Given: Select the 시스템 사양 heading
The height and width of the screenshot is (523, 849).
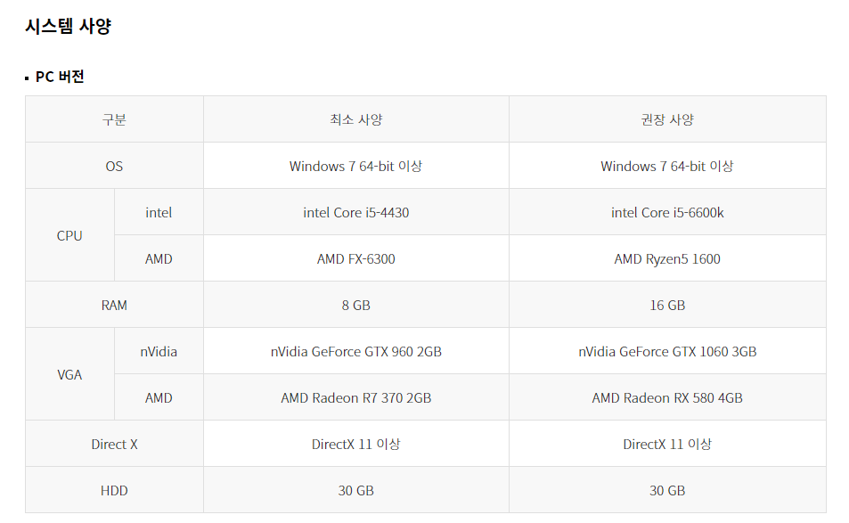Looking at the screenshot, I should point(69,26).
